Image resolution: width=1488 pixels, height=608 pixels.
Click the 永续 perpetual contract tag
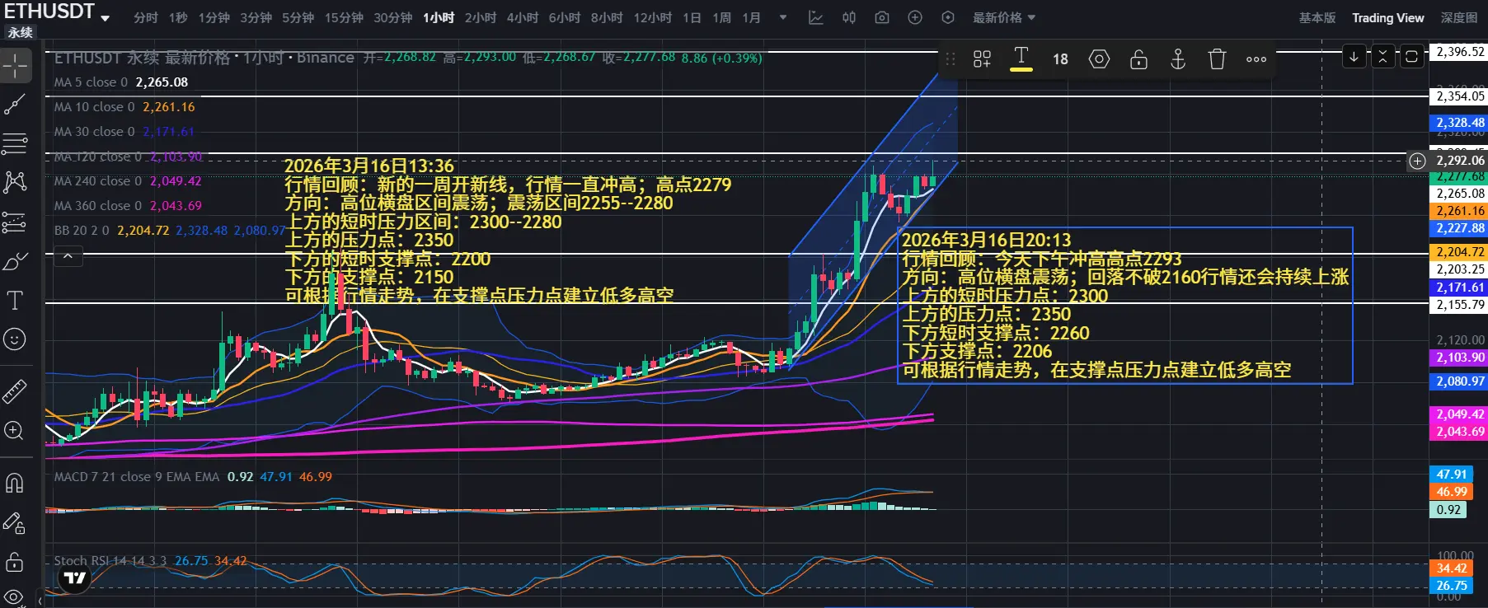point(20,32)
